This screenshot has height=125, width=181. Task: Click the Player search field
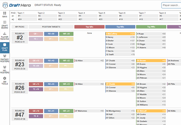click(x=171, y=5)
